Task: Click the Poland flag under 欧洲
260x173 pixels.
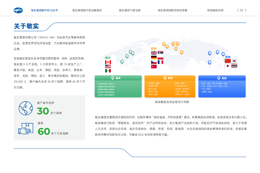Action: coord(160,58)
